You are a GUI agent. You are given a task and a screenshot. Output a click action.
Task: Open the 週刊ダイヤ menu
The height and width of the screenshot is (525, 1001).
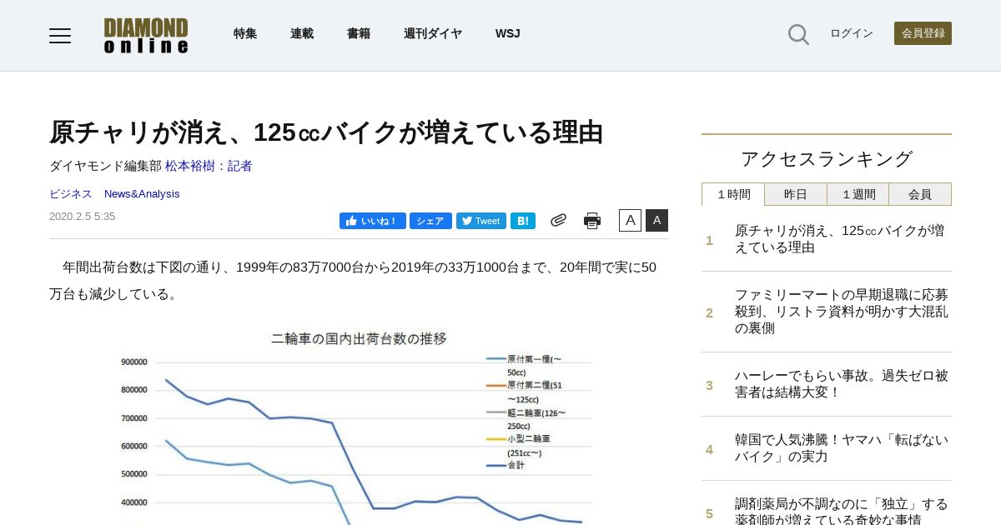[x=433, y=33]
